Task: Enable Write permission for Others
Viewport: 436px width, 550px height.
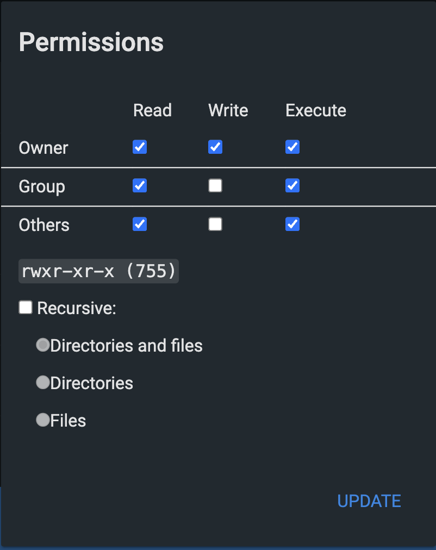Action: click(215, 224)
